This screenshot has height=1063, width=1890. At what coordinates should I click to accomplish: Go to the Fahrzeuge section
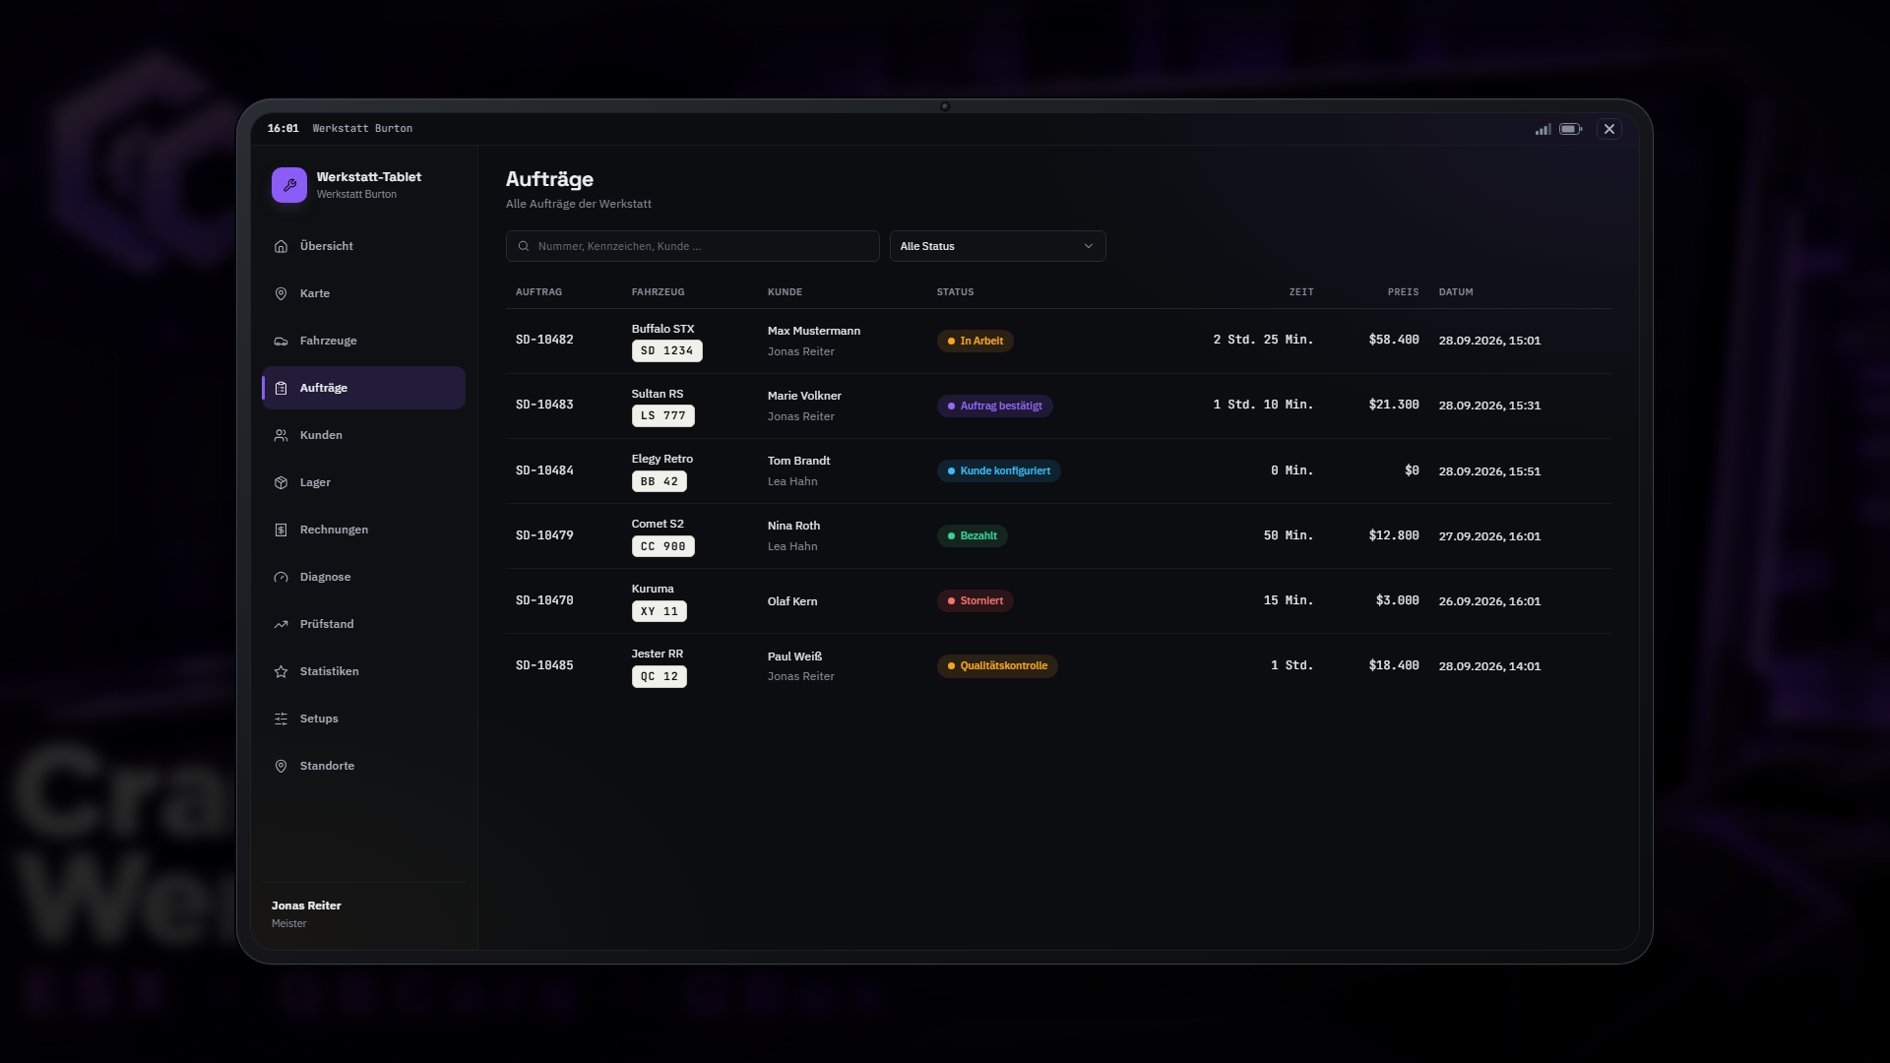tap(363, 341)
